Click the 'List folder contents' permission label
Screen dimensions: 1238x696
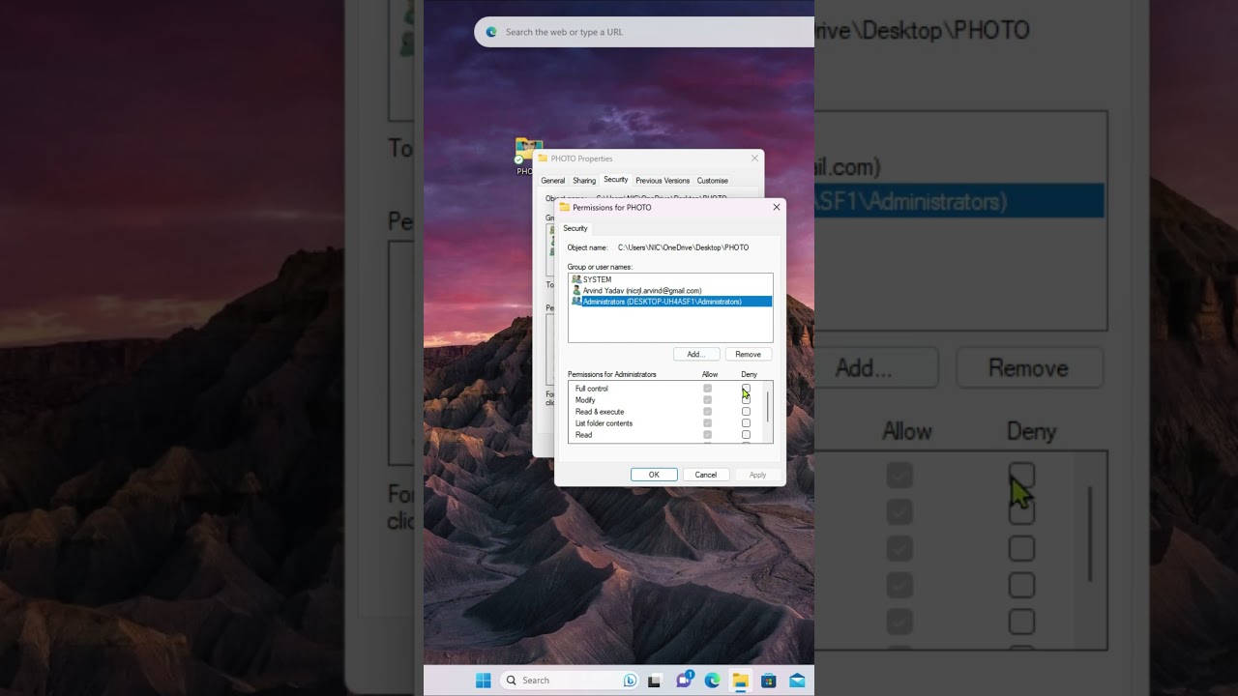pyautogui.click(x=604, y=423)
